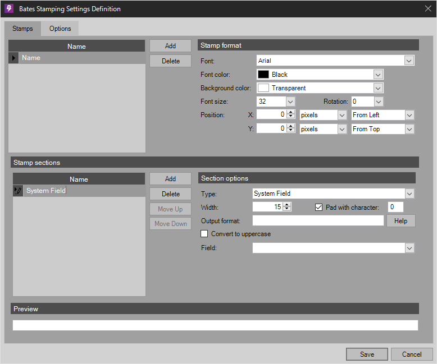Viewport: 437px width, 364px height.
Task: Click the Move Up button
Action: [170, 209]
